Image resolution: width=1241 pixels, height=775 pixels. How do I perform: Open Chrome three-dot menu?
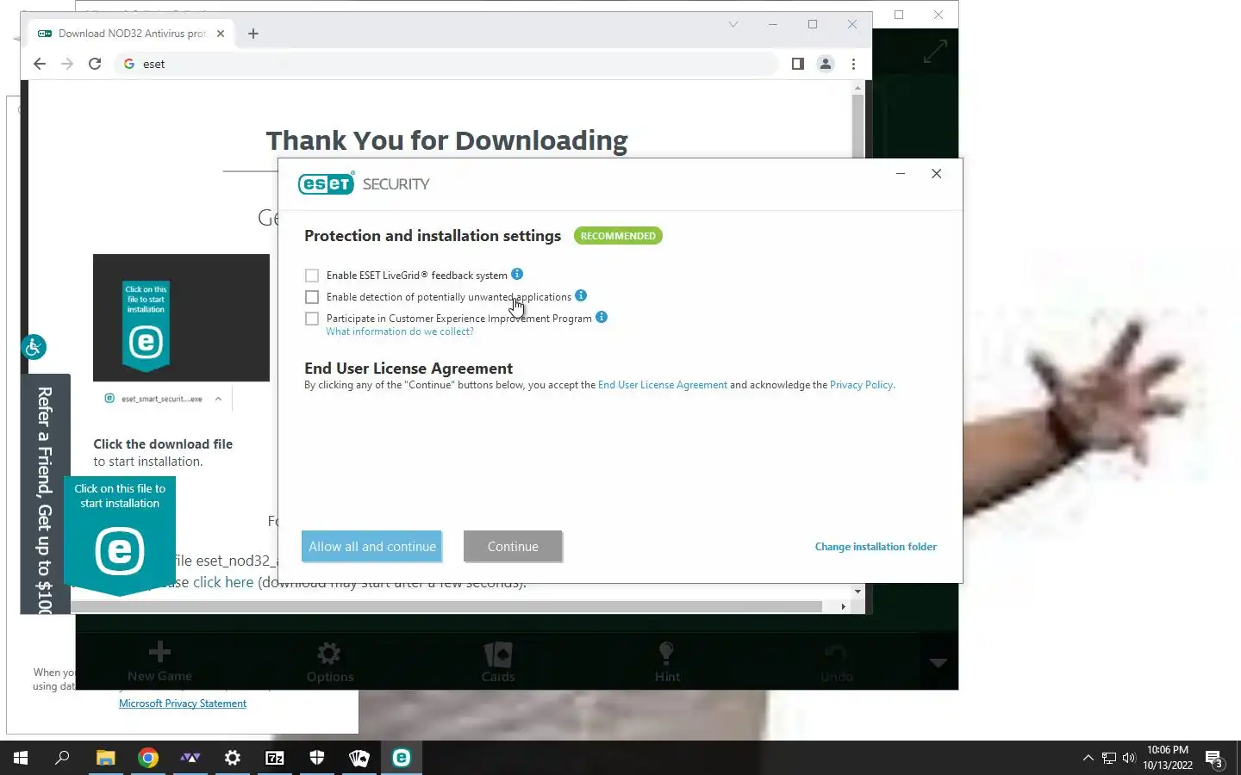[x=853, y=64]
